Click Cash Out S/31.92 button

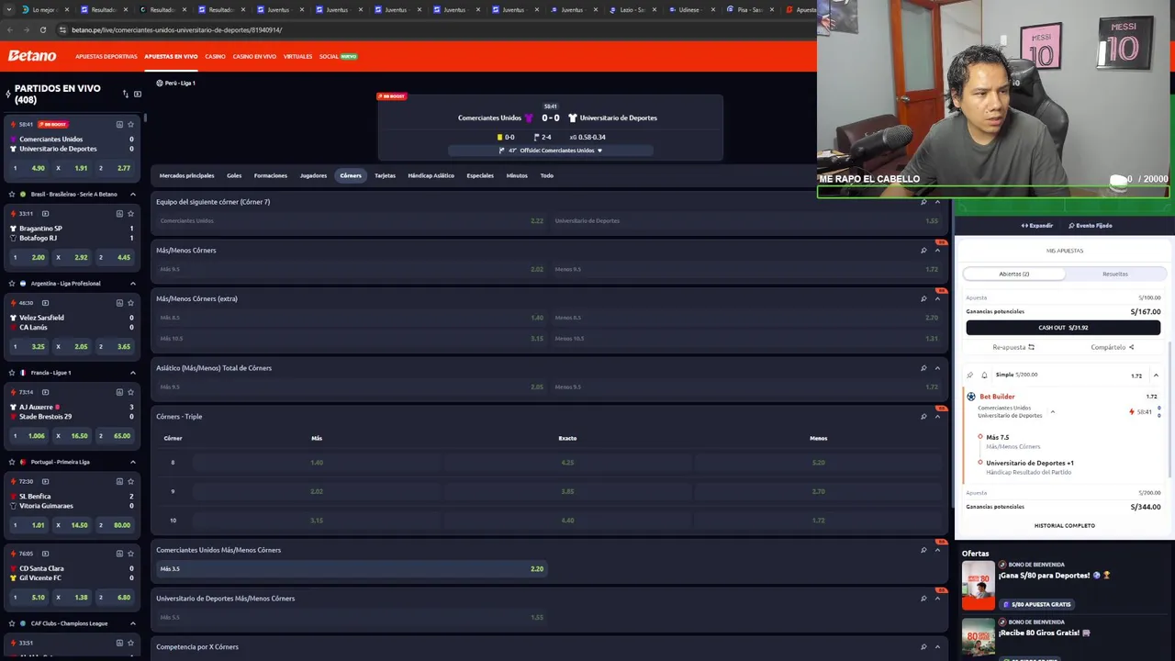click(x=1063, y=328)
